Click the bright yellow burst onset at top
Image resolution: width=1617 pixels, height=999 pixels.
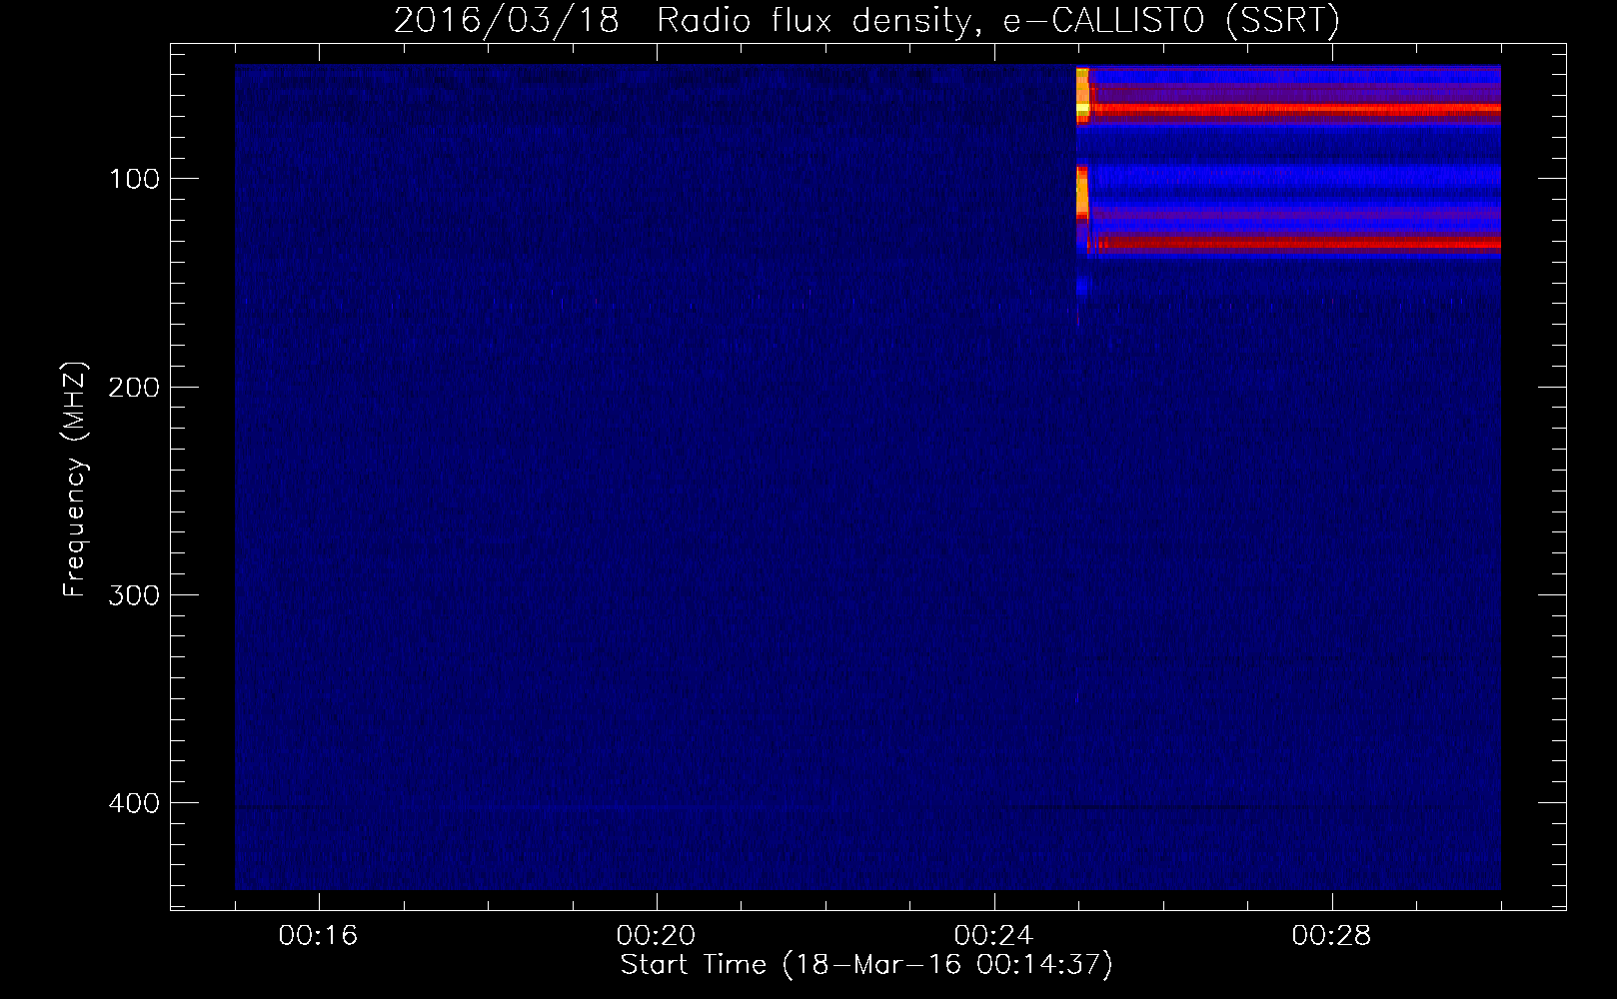[x=1082, y=94]
